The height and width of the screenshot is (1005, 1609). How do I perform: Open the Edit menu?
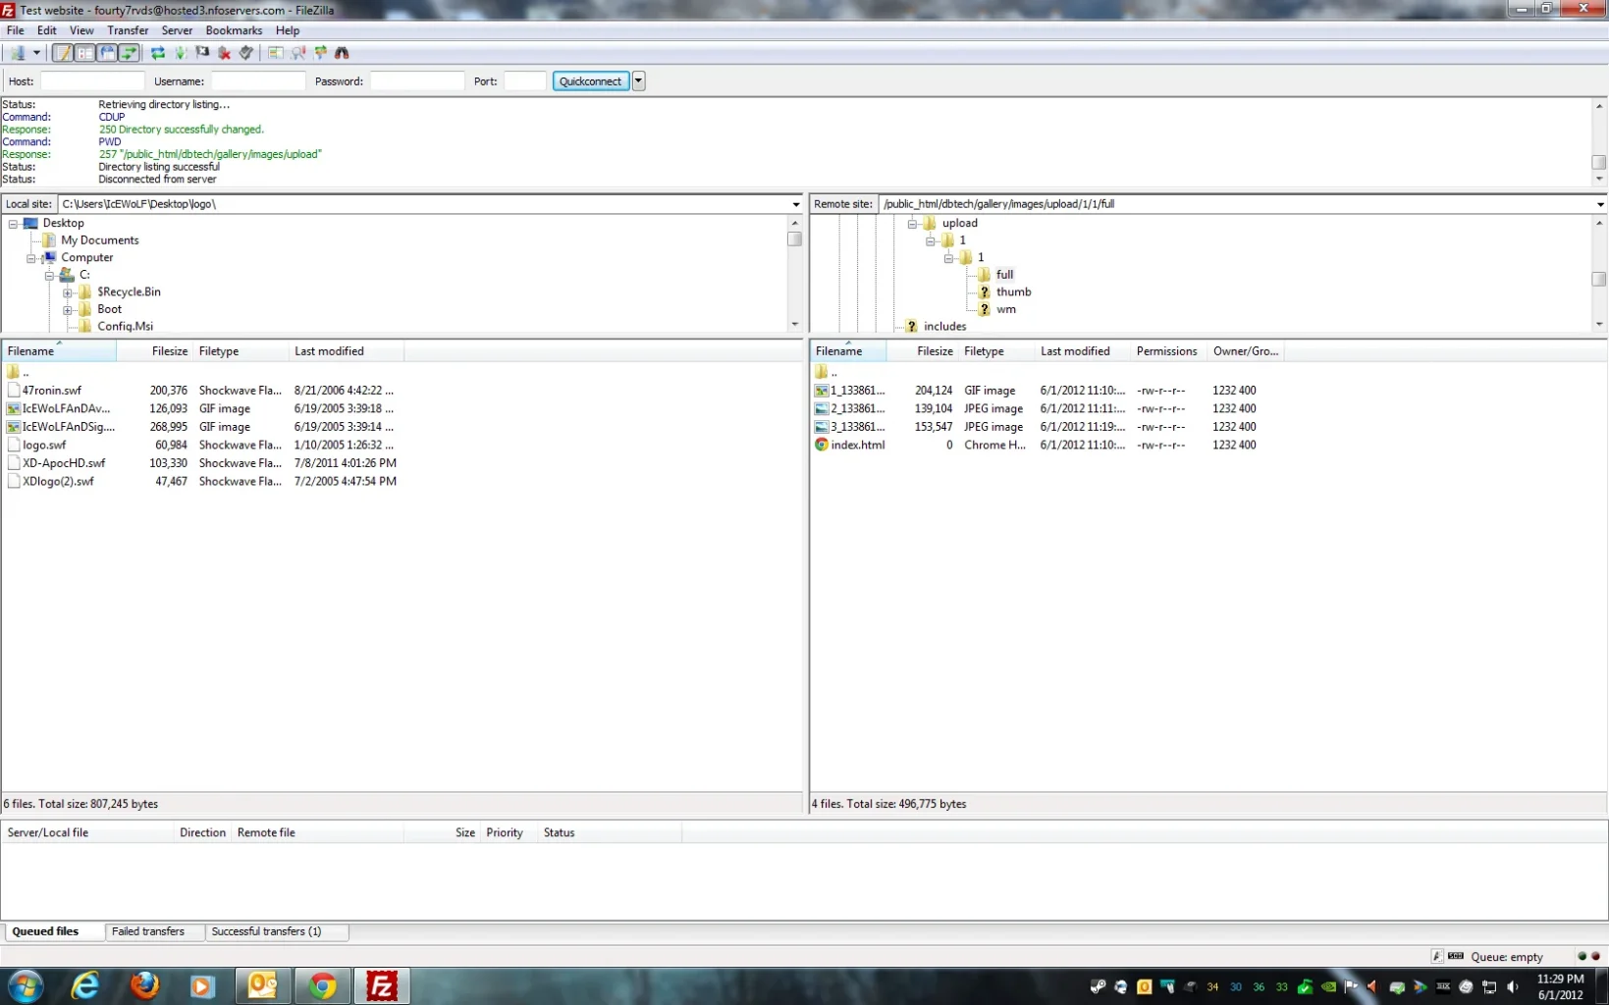point(46,30)
